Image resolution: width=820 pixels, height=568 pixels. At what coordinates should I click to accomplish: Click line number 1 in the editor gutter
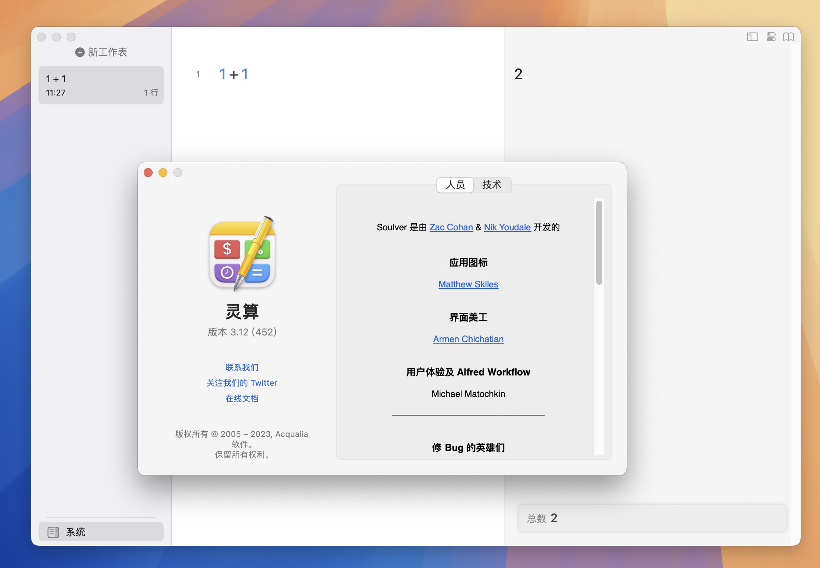pyautogui.click(x=198, y=74)
